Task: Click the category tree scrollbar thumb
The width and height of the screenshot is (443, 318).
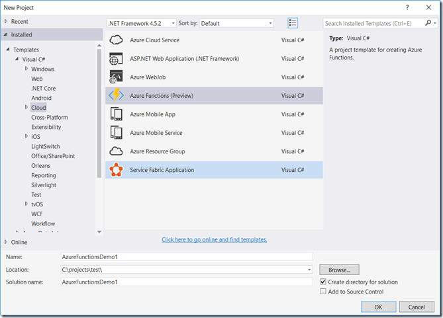Action: [x=99, y=114]
